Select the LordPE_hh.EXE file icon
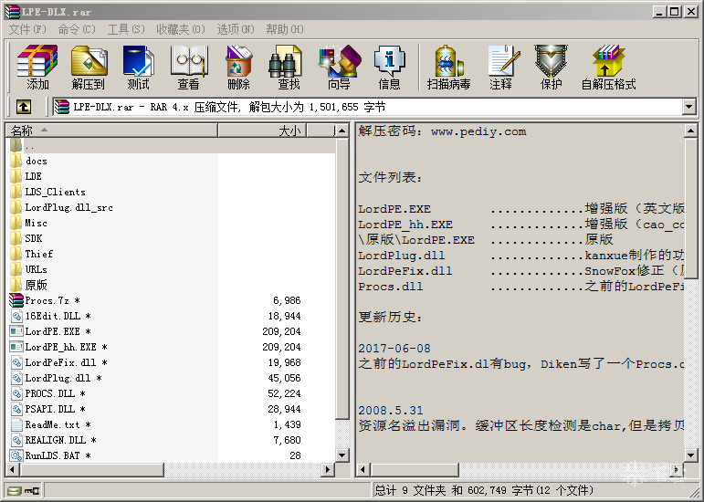Screen dimensions: 704x502 coord(16,347)
